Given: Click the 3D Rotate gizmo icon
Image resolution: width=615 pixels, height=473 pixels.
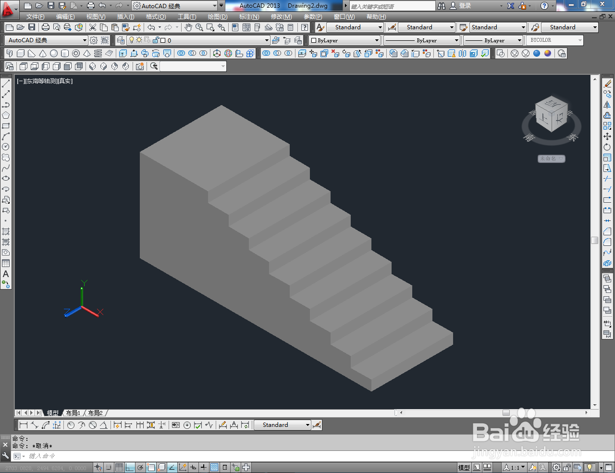Looking at the screenshot, I should click(228, 53).
